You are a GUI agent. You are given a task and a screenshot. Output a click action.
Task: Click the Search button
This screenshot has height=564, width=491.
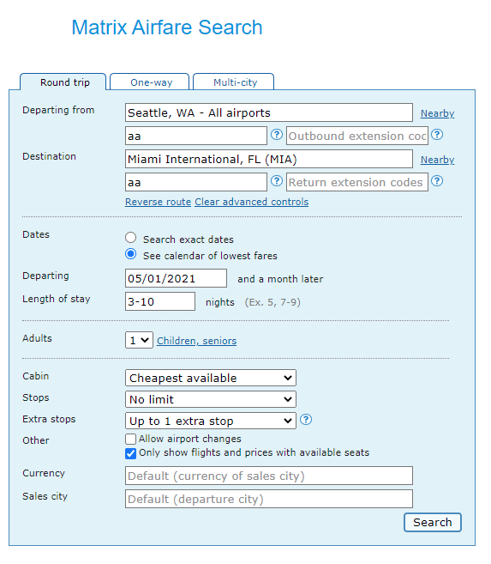[433, 522]
